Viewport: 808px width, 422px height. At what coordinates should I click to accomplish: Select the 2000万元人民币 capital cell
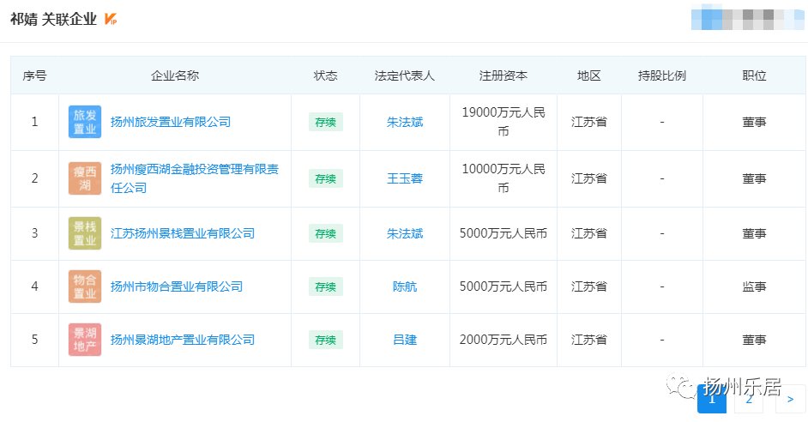click(x=503, y=340)
